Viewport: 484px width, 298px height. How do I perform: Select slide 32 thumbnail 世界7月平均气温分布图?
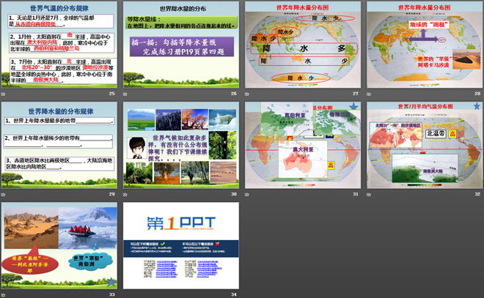point(425,145)
